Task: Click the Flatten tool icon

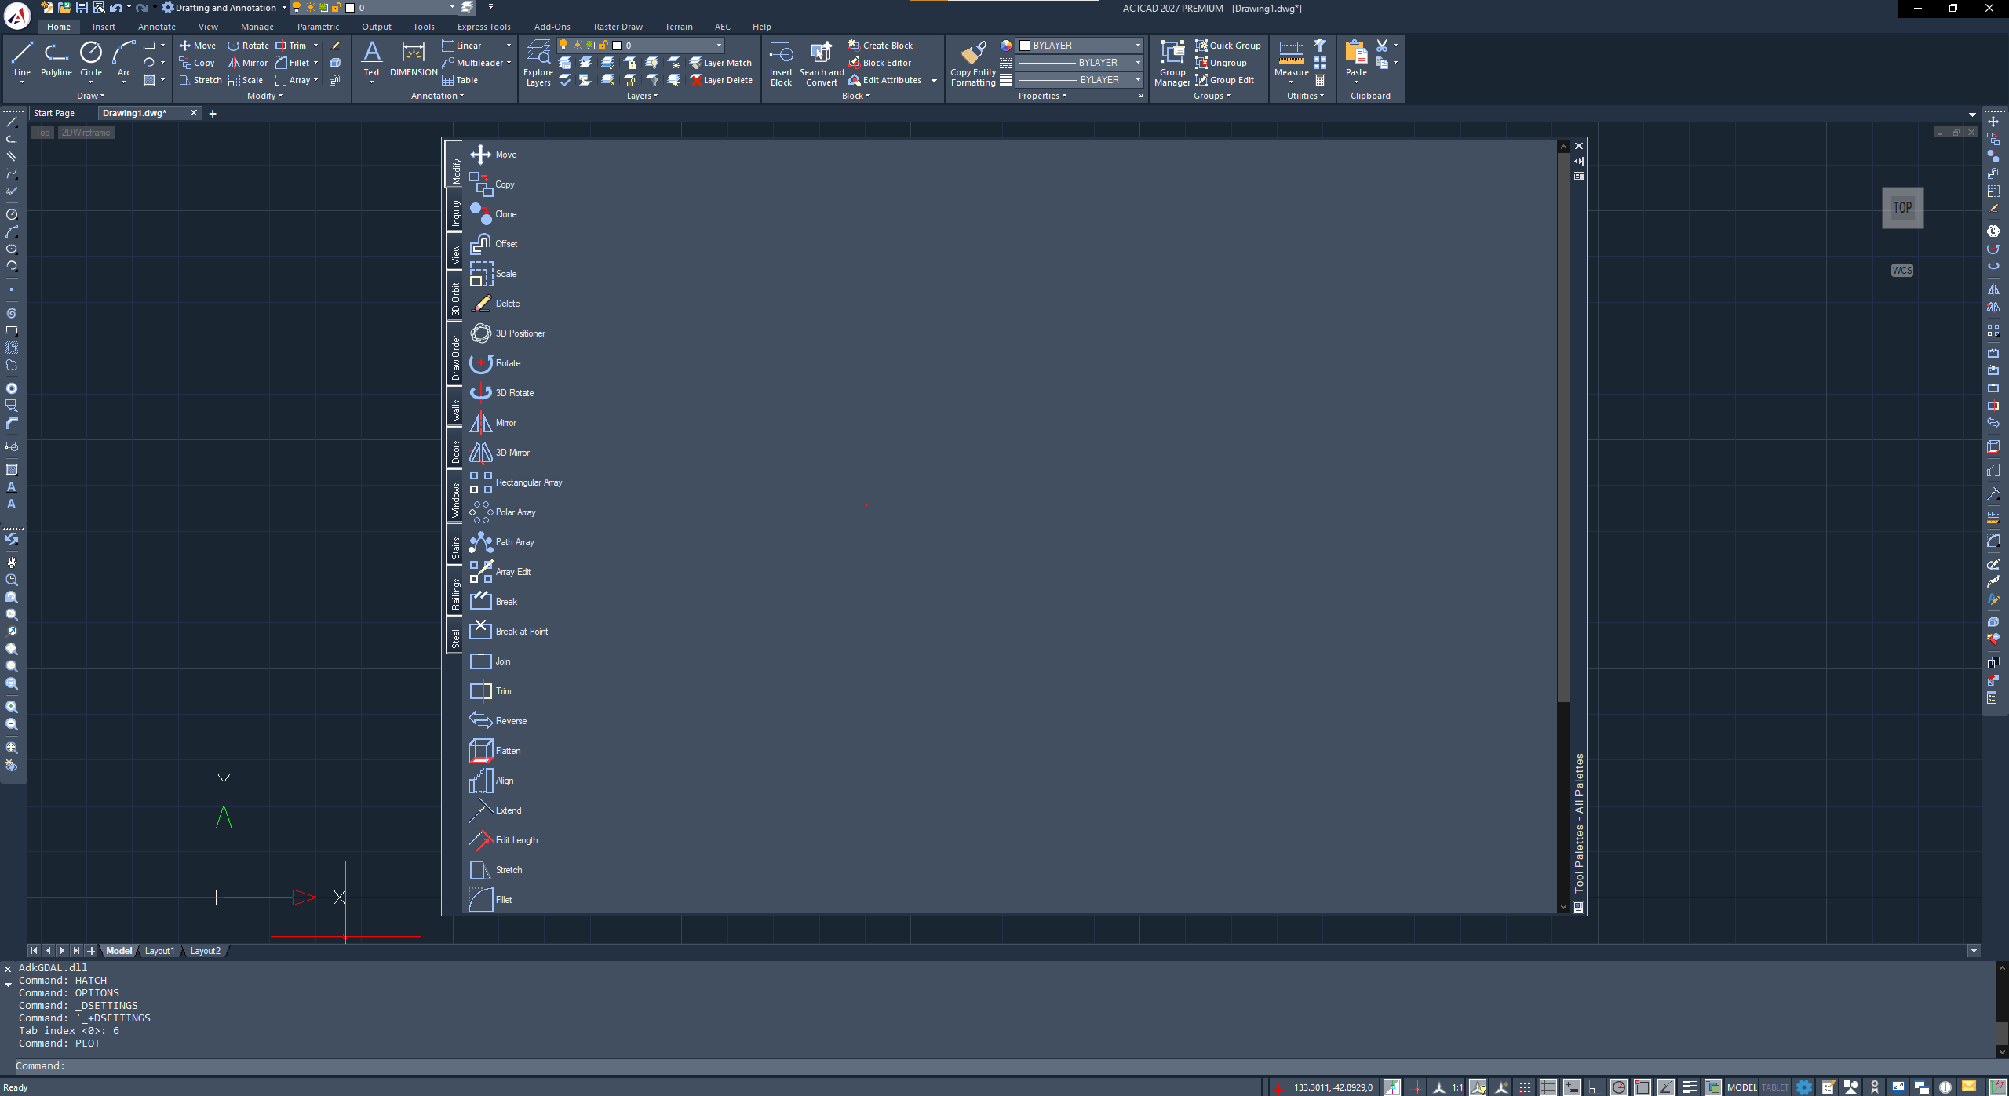Action: [x=481, y=751]
